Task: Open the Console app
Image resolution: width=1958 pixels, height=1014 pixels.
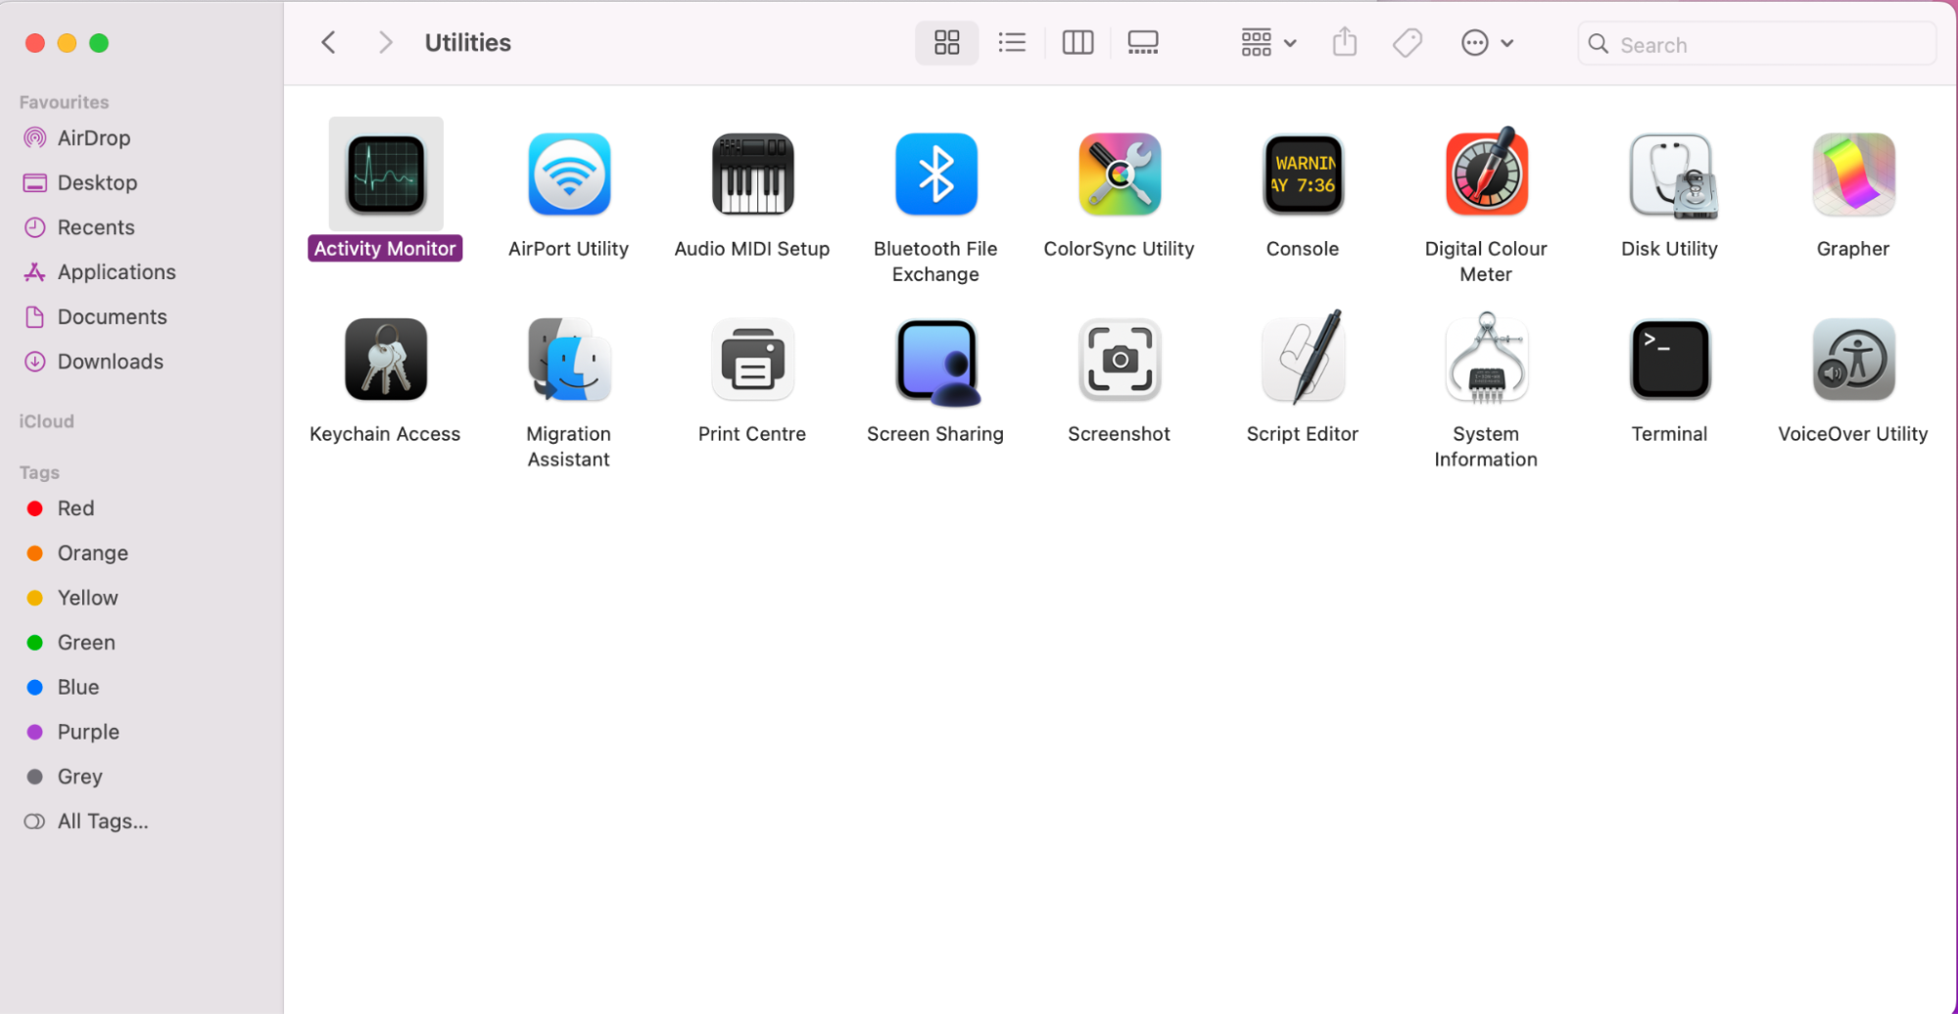Action: pos(1302,174)
